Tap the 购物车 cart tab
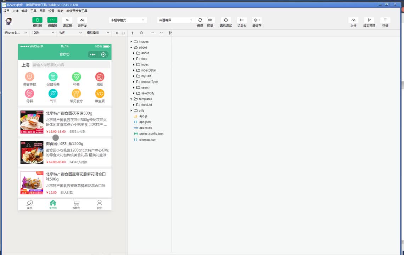Viewport: 404px width, 255px height. 76,204
